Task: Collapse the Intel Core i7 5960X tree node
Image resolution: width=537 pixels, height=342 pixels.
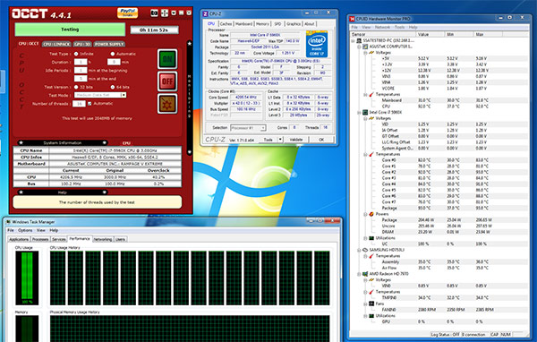Action: [359, 113]
